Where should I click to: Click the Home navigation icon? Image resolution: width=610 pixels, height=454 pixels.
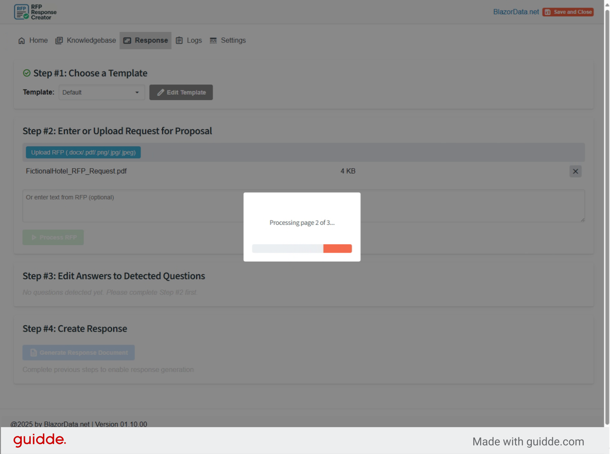click(x=21, y=40)
